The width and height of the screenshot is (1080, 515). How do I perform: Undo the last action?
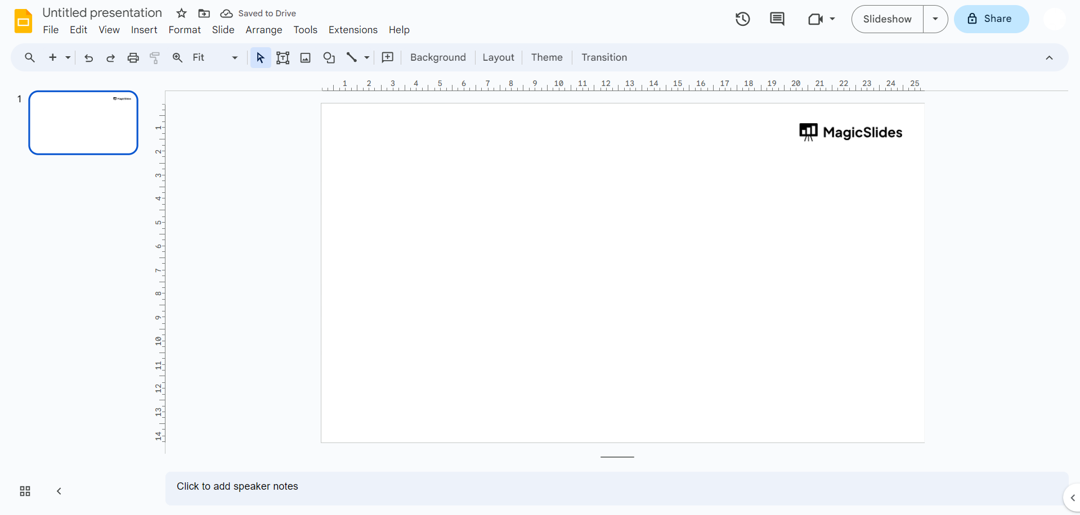tap(88, 57)
